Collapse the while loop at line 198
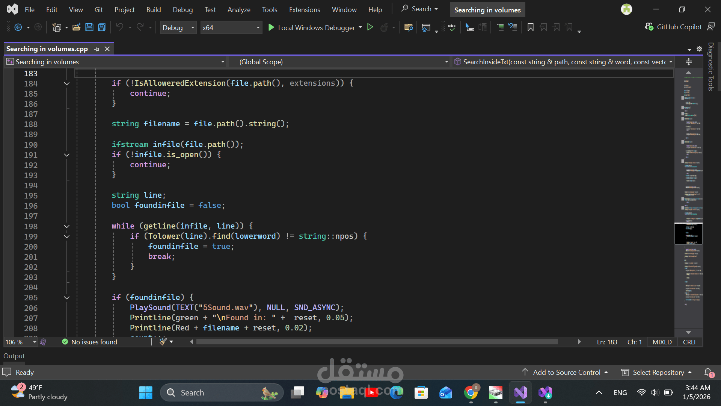721x406 pixels. point(67,226)
